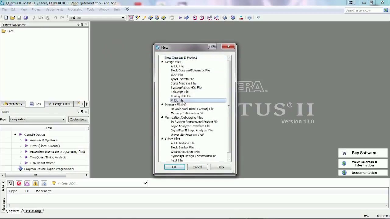The width and height of the screenshot is (390, 219).
Task: Click the Redo arrow icon
Action: (62, 18)
